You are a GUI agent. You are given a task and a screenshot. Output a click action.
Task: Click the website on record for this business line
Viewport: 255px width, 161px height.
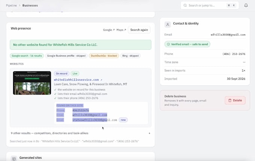[81, 90]
